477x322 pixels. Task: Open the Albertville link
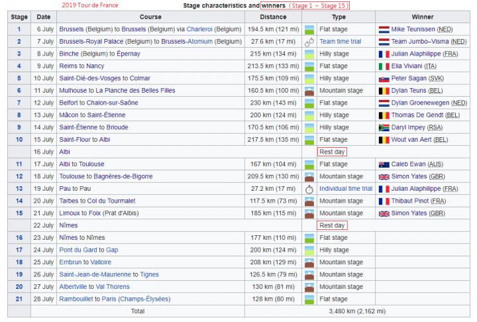point(73,287)
